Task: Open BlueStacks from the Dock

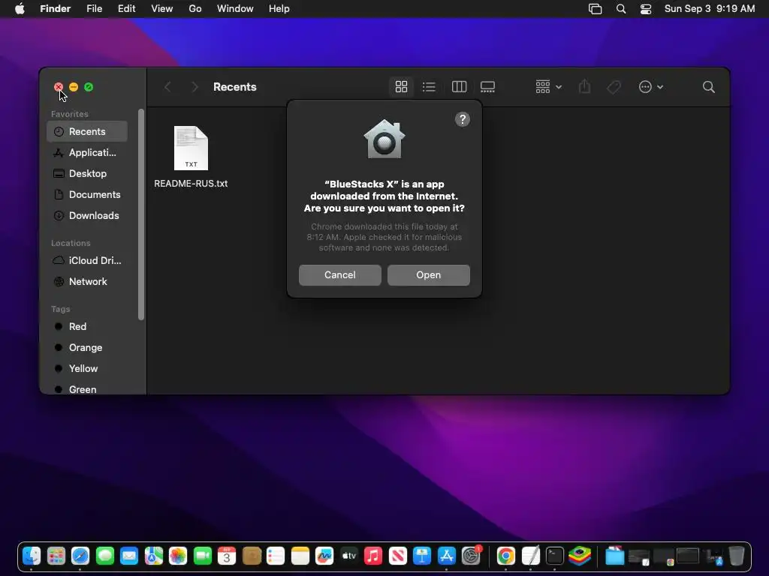Action: pos(580,556)
